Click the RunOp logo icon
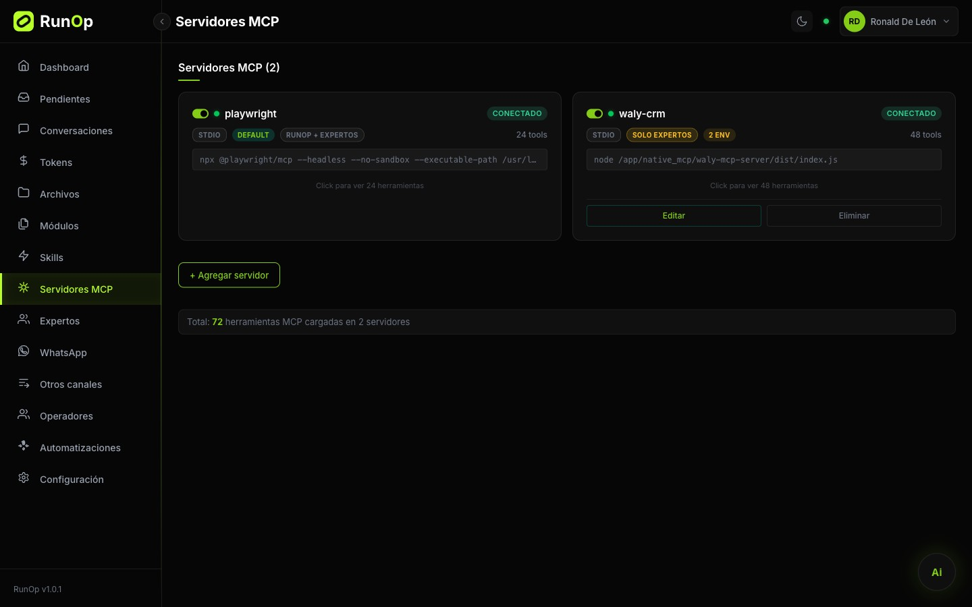The height and width of the screenshot is (607, 972). 24,22
